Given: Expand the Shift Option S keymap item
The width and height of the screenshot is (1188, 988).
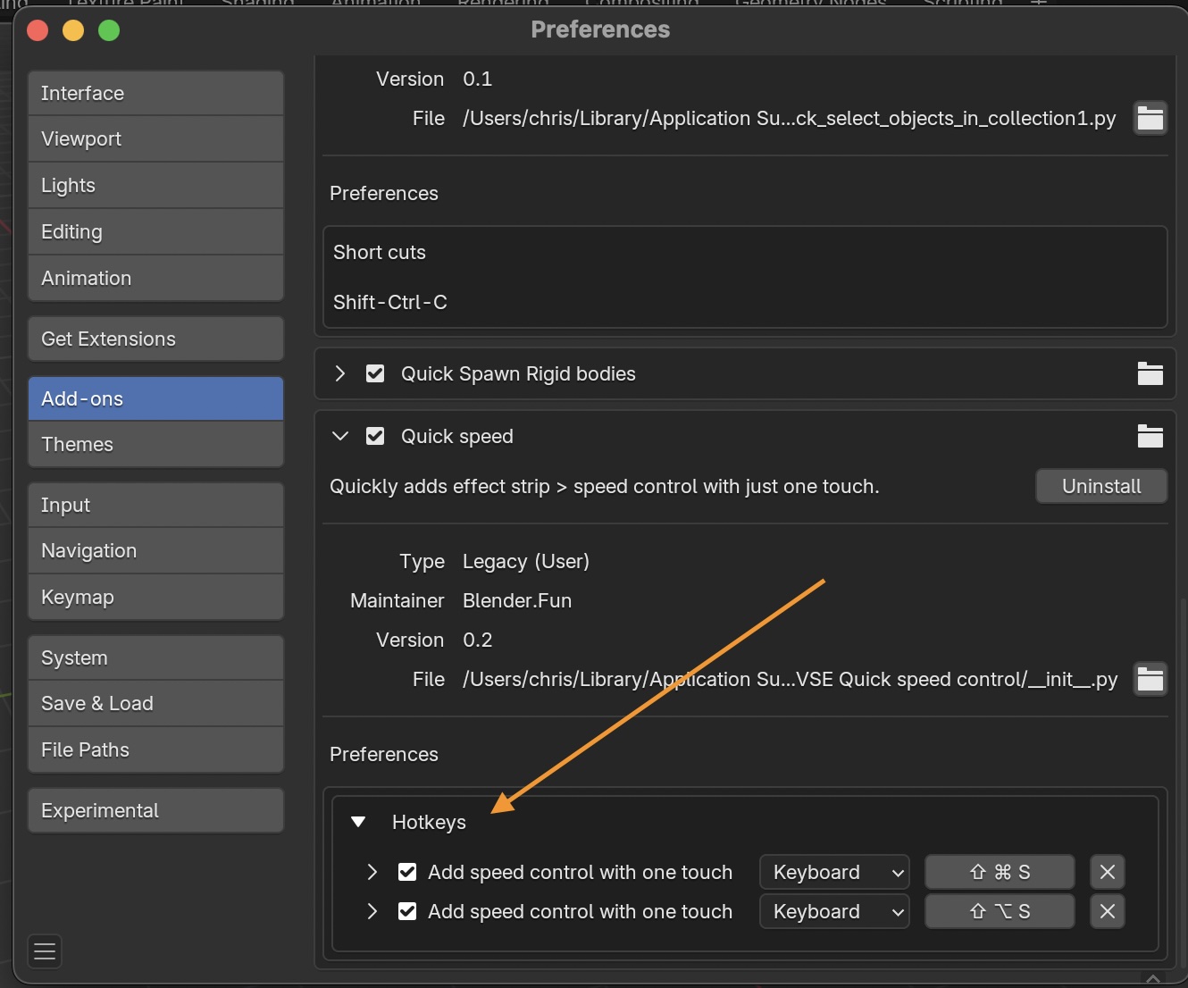Looking at the screenshot, I should click(x=372, y=911).
